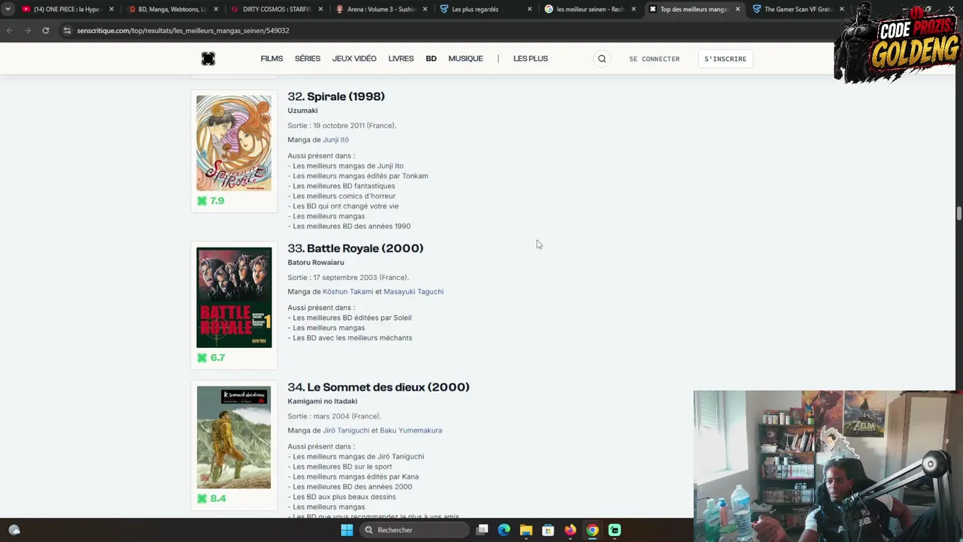This screenshot has width=963, height=542.
Task: Open the MUSIQUE menu
Action: pos(466,59)
